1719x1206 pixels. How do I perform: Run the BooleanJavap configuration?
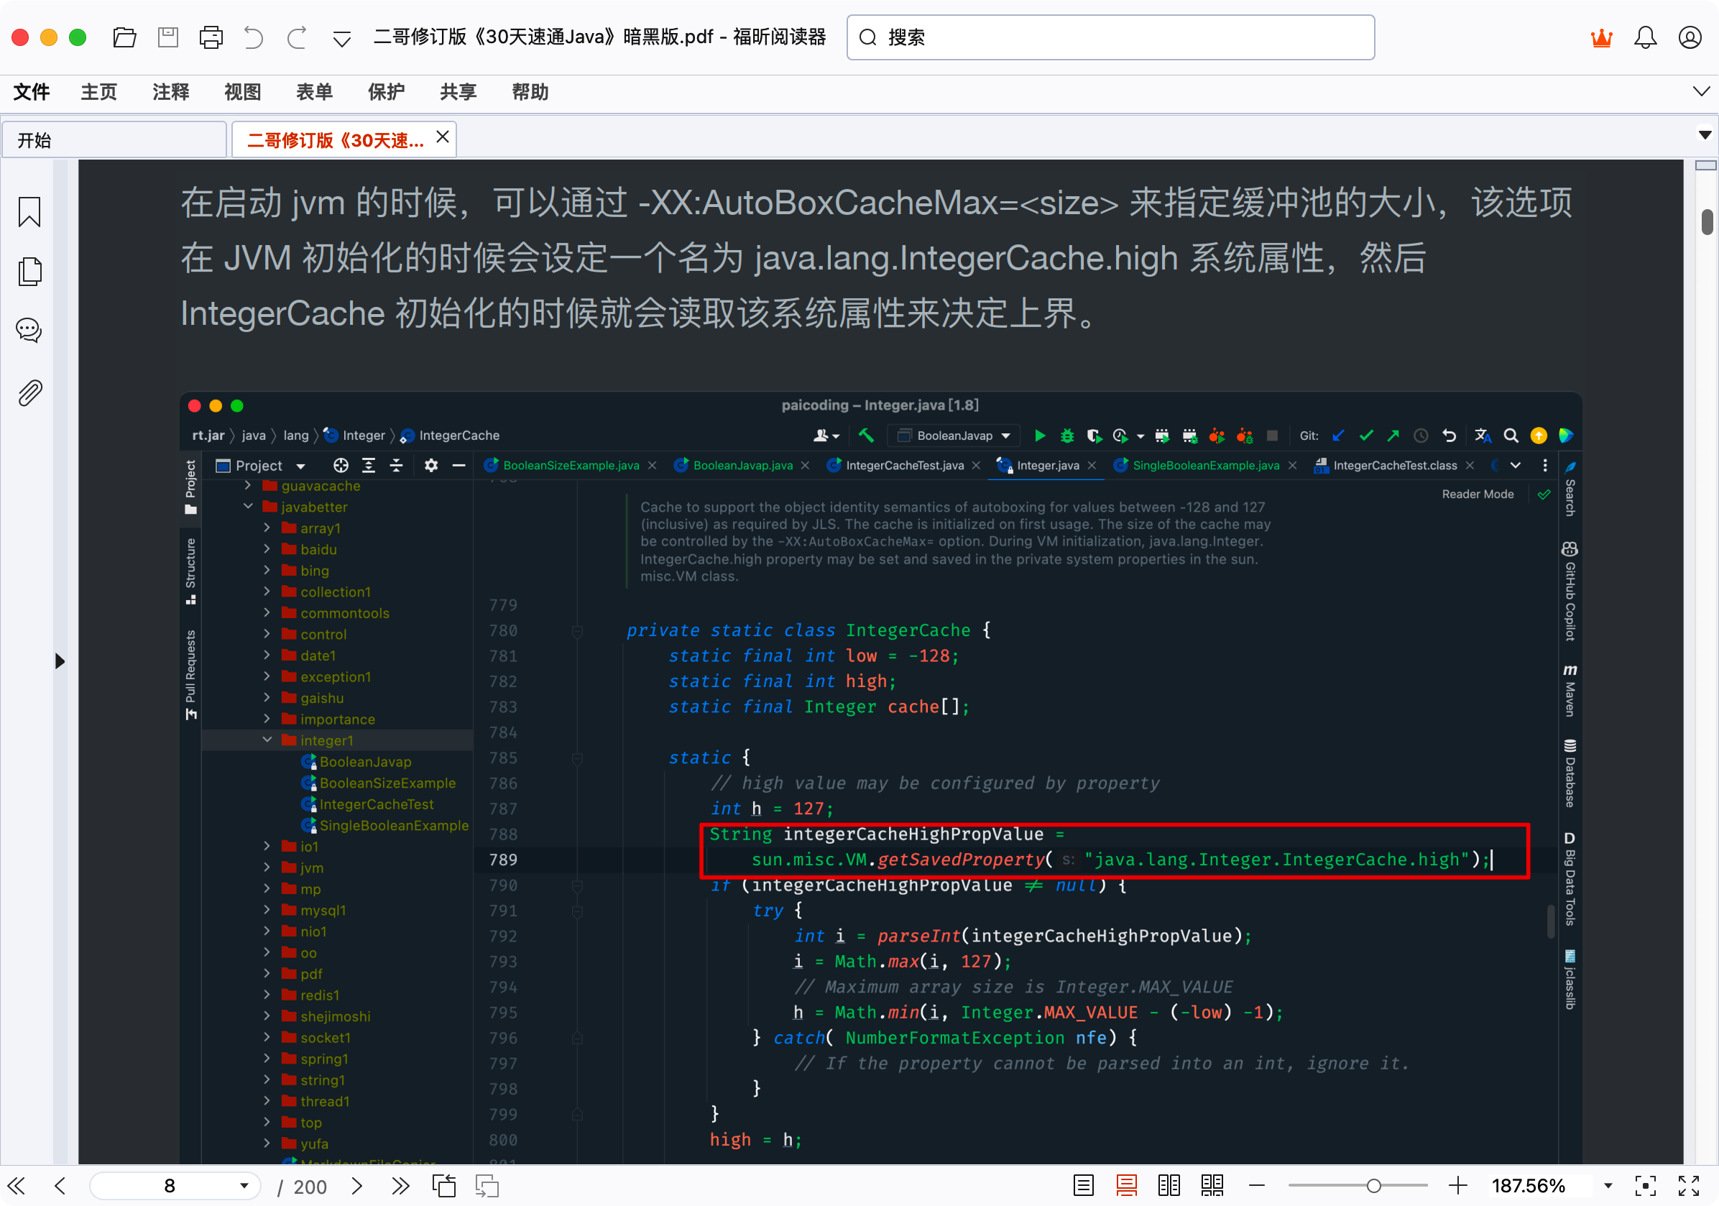tap(1040, 435)
